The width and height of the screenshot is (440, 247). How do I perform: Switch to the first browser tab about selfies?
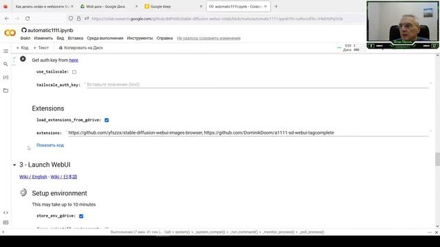pos(43,6)
